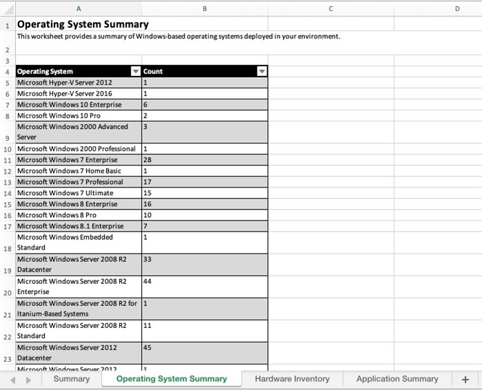Select column A header
Viewport: 482px width, 390px height.
pos(78,8)
